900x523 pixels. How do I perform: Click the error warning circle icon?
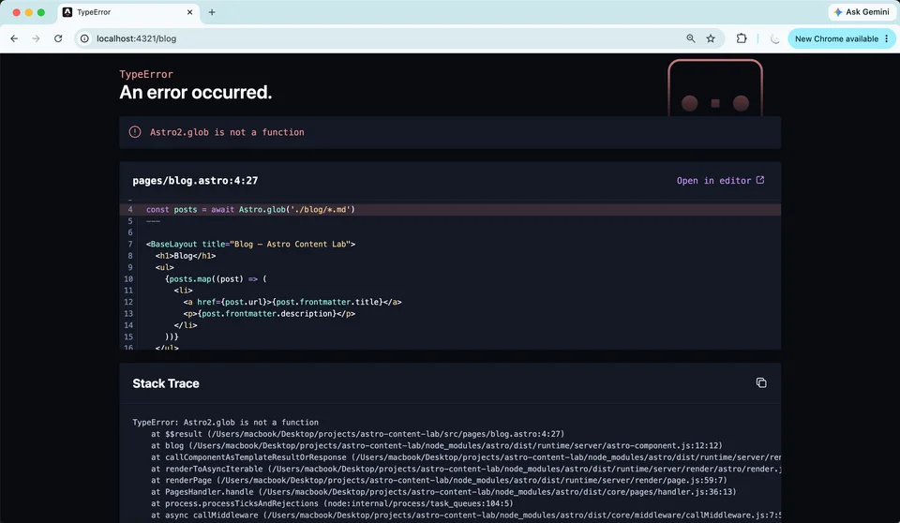[x=135, y=132]
